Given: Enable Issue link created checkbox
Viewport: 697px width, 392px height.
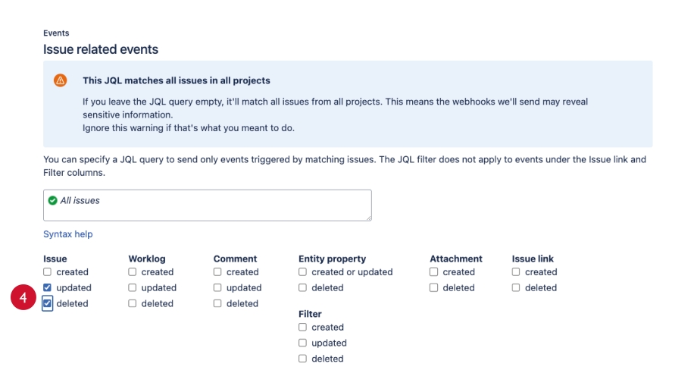Looking at the screenshot, I should 516,272.
